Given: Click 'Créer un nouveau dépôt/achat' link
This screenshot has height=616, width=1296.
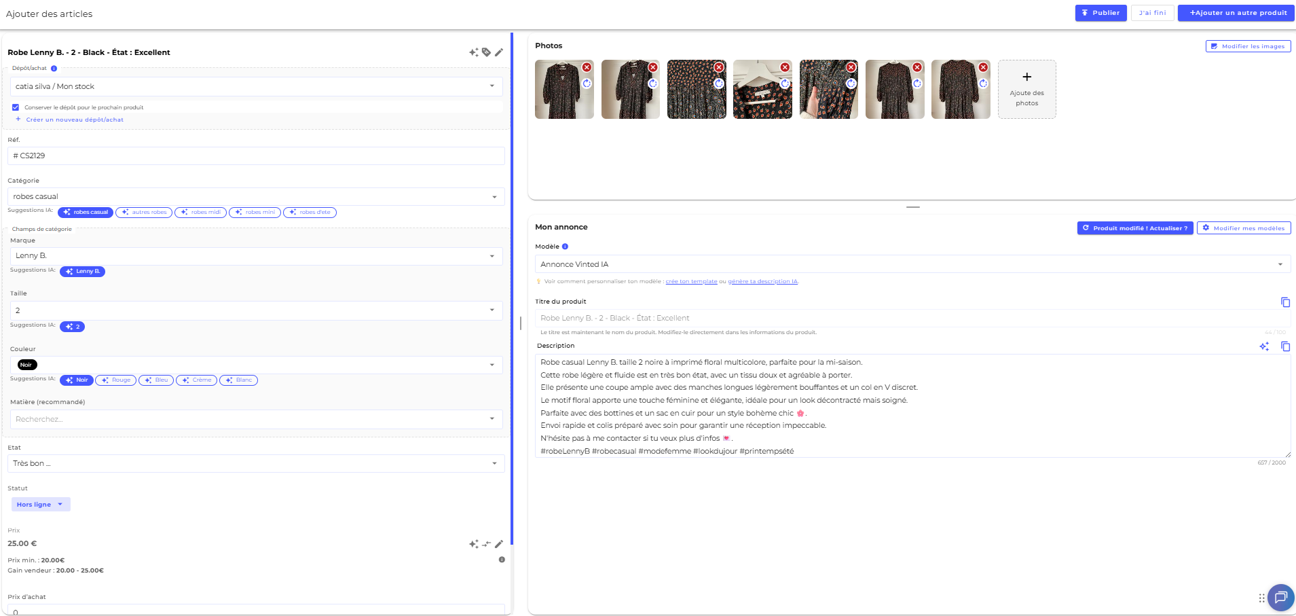Looking at the screenshot, I should pos(69,120).
